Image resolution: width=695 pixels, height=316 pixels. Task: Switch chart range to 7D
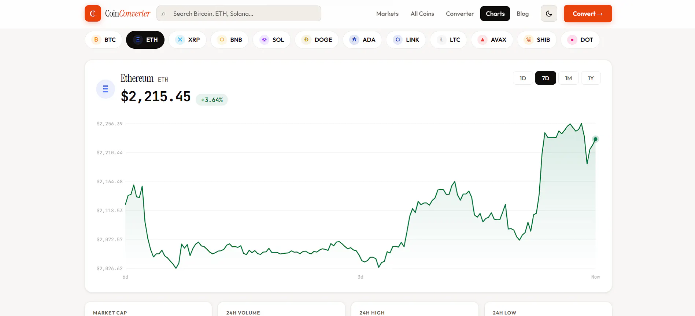pos(546,78)
